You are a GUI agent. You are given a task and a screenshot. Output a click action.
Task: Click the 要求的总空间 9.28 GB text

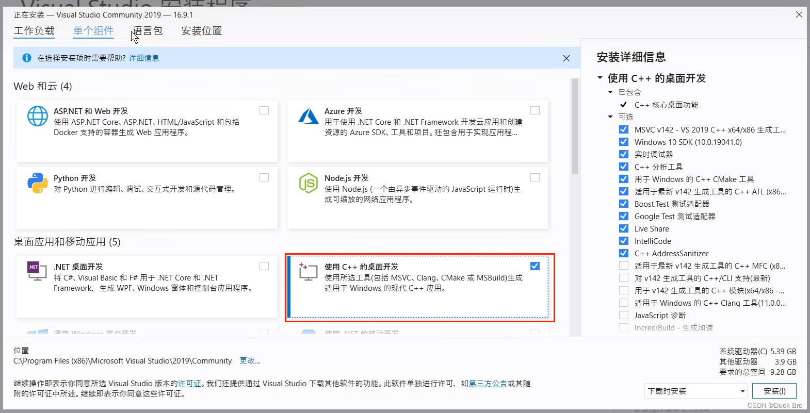758,372
